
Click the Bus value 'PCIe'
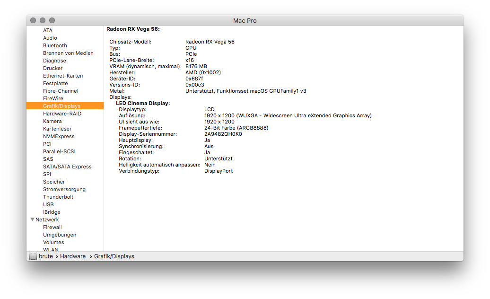pyautogui.click(x=191, y=54)
